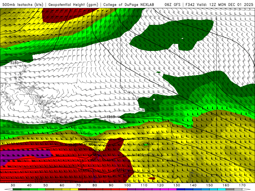Click the 140 value on the color scale
The height and width of the screenshot is (191, 255).
click(193, 185)
